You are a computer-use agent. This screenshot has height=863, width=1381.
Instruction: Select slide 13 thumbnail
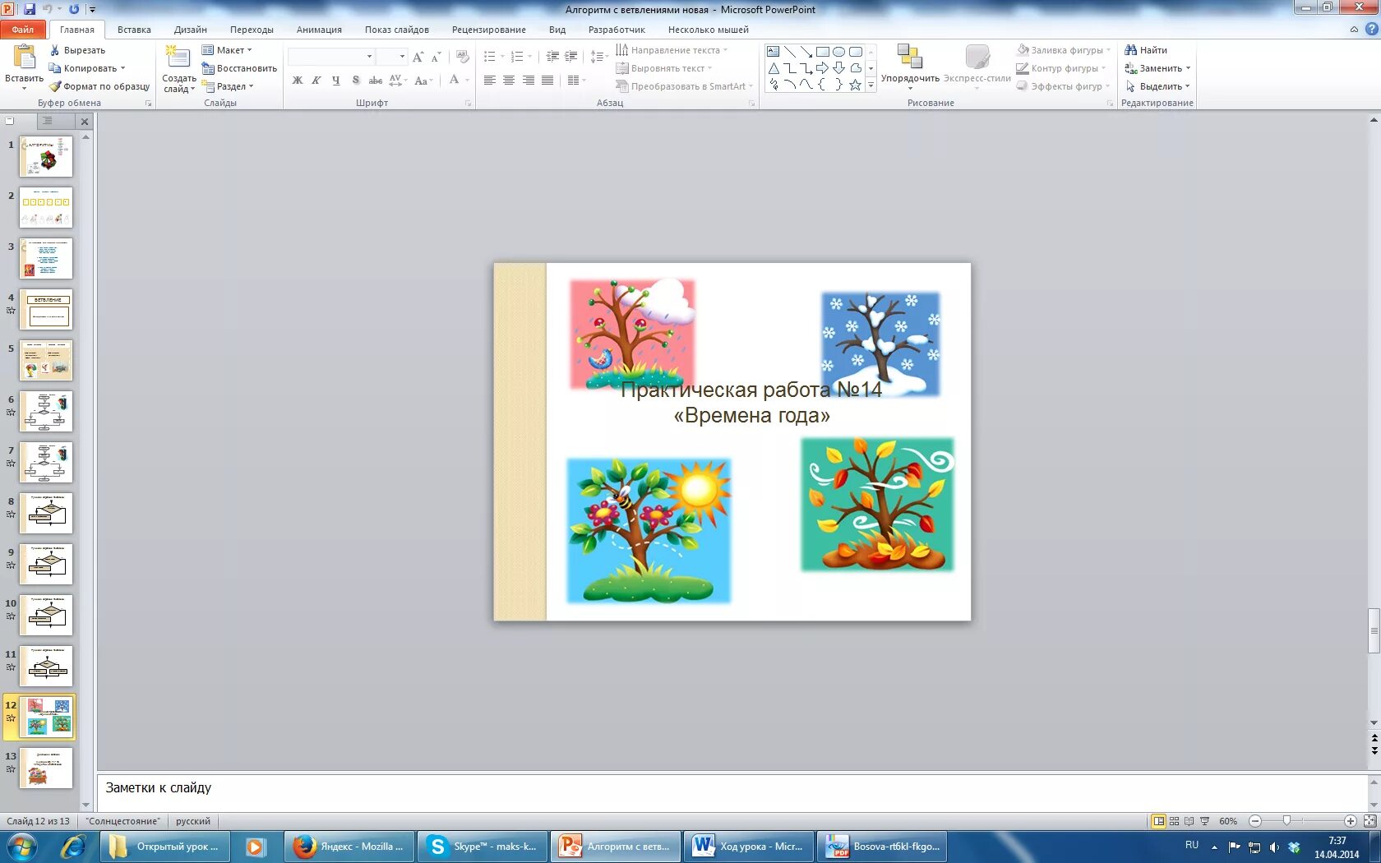tap(46, 768)
